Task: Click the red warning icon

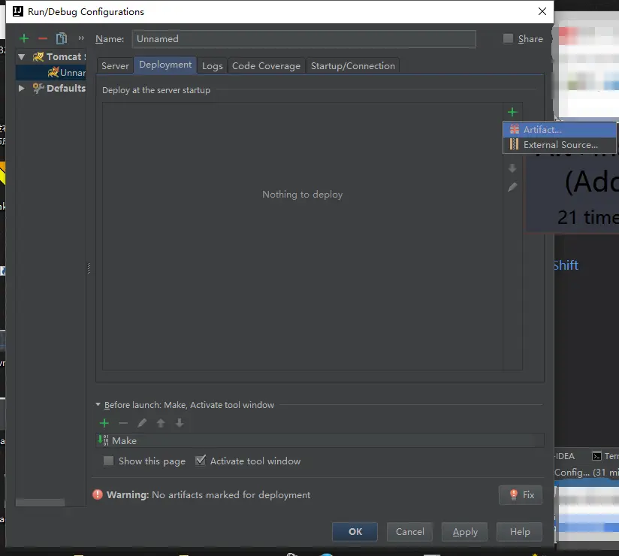Action: [98, 494]
